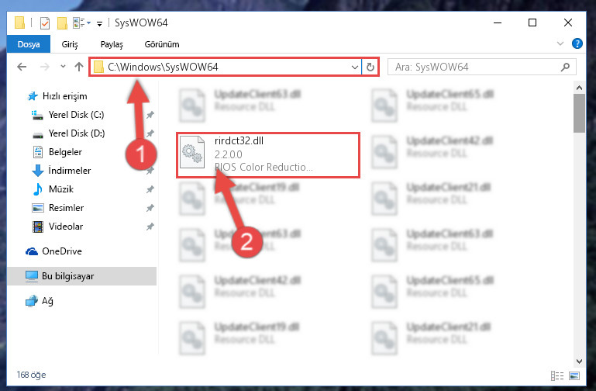Screen dimensions: 596x391
Task: Click the Properties quick access icon
Action: pos(45,23)
